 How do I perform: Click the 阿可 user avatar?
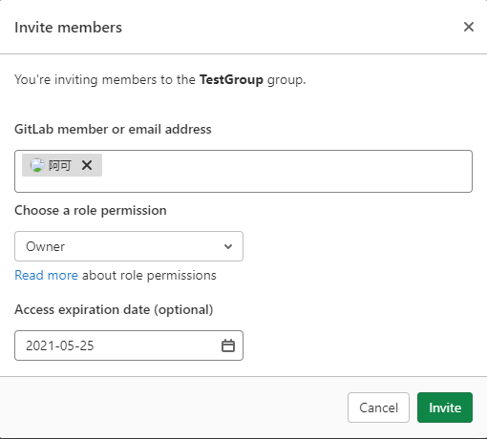[37, 165]
